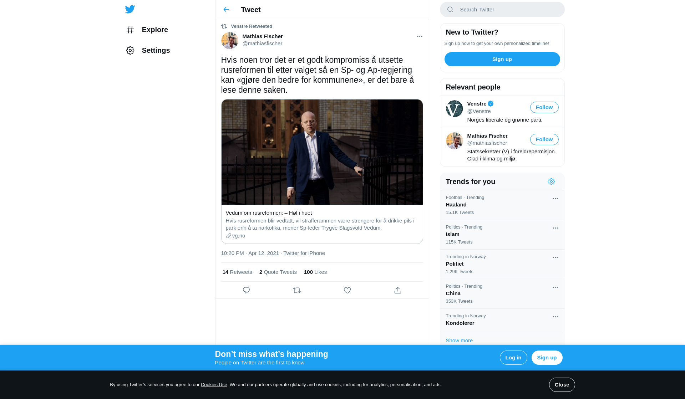Image resolution: width=685 pixels, height=399 pixels.
Task: Open the China trending topic
Action: click(x=502, y=294)
